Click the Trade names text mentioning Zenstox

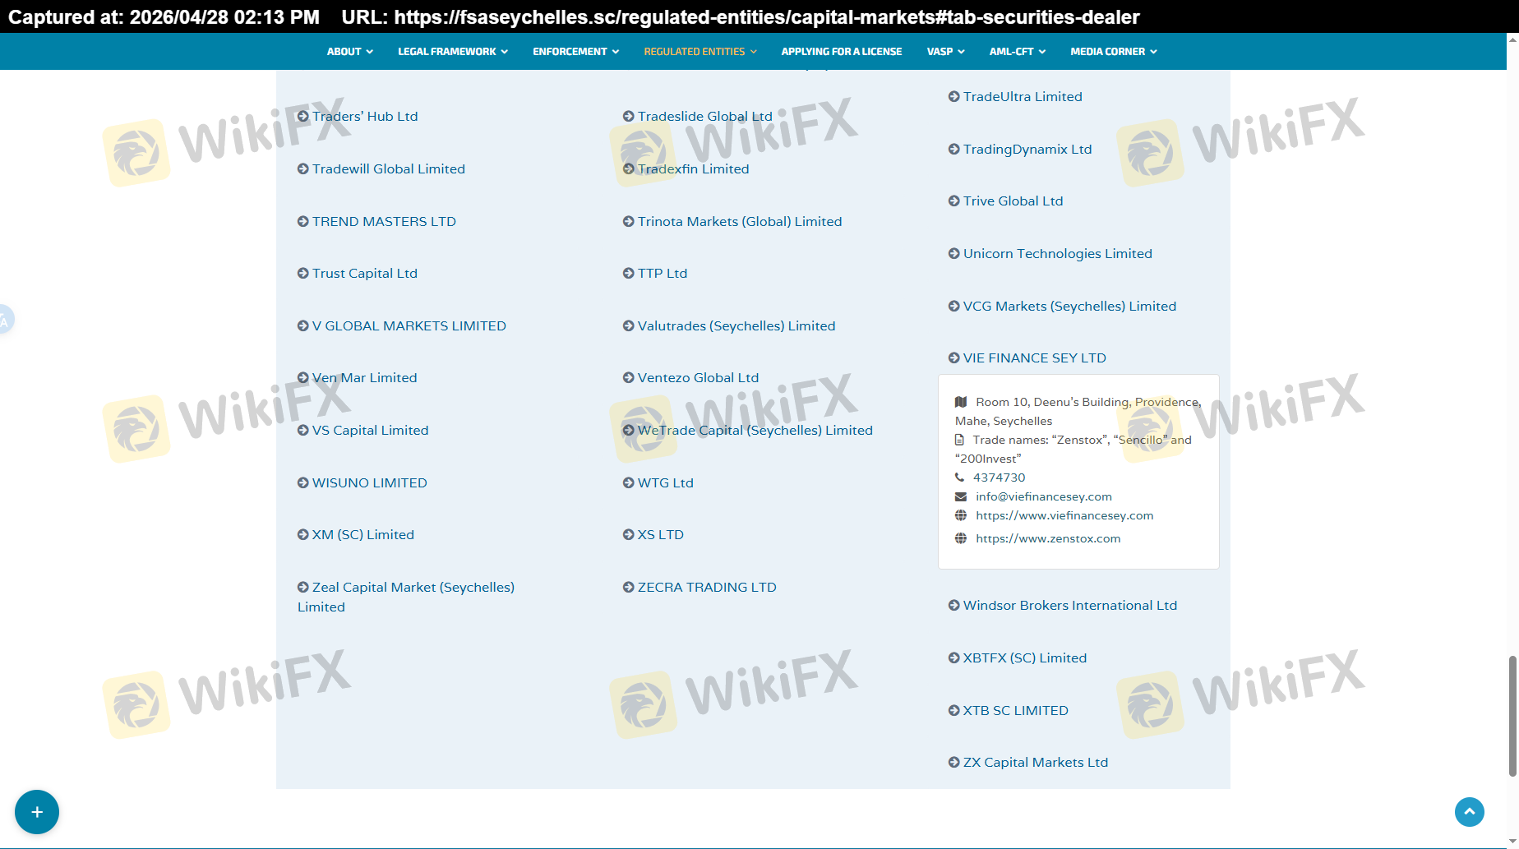click(x=1073, y=450)
